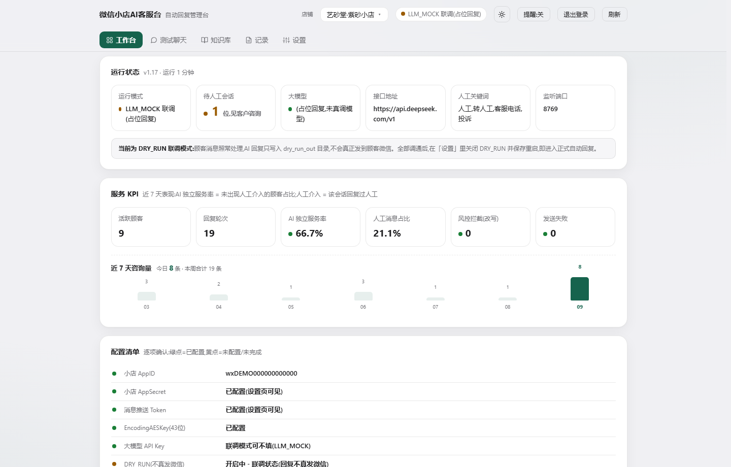Click the AI 独立服务率 66.7% value

point(309,233)
